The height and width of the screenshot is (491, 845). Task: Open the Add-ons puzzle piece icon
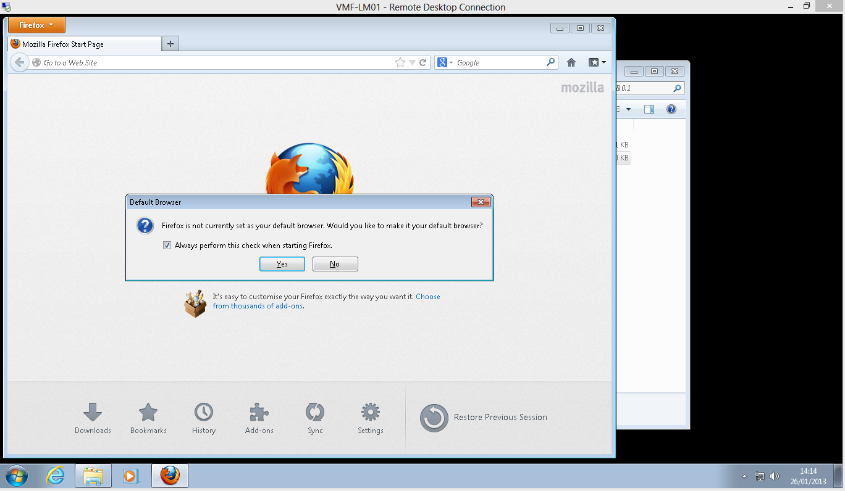point(259,413)
